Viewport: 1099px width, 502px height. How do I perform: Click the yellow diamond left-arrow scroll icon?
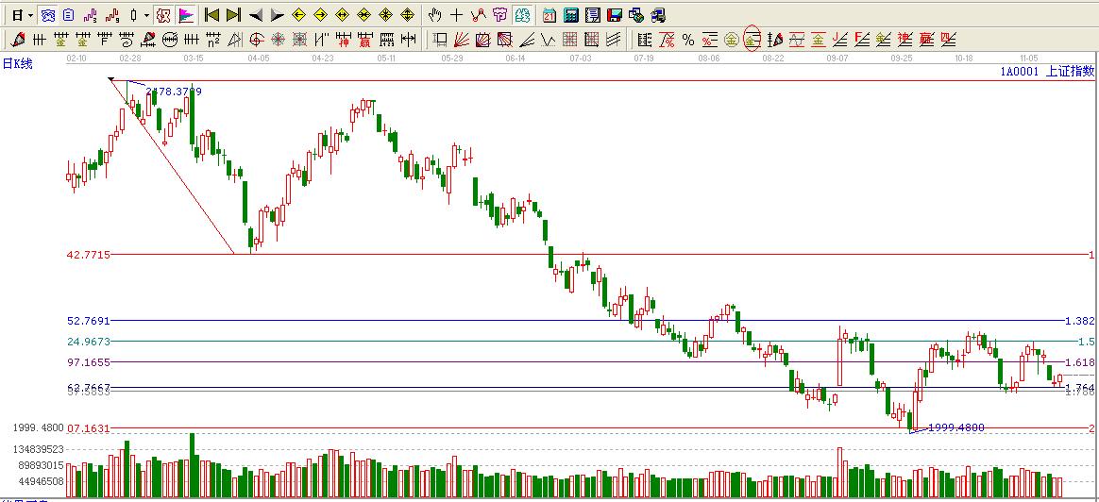tap(298, 15)
